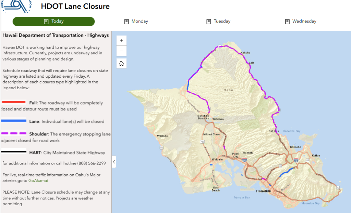351x213 pixels.
Task: Click the red Full closure legend swatch
Action: tap(14, 102)
